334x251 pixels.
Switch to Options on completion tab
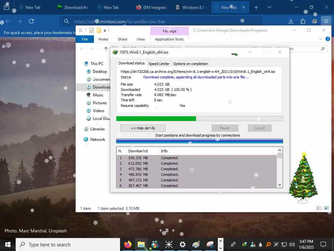tap(190, 64)
